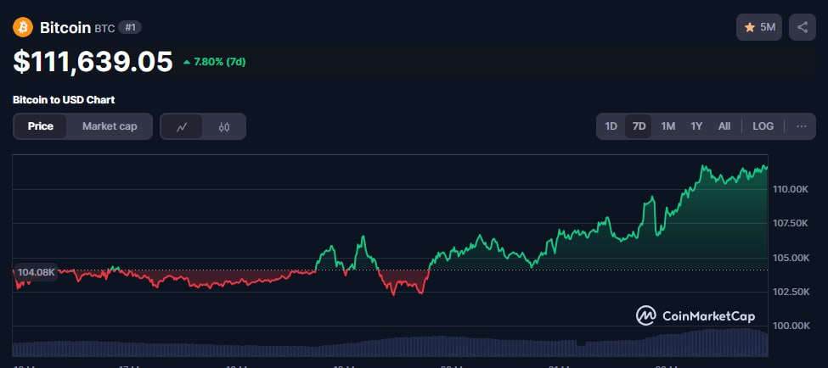This screenshot has height=368, width=828.
Task: Click the 100.00K axis label
Action: click(x=791, y=326)
